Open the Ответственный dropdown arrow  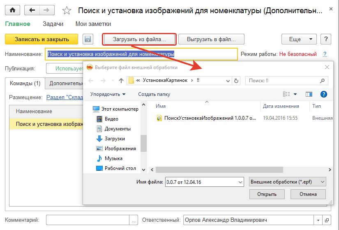(x=318, y=220)
